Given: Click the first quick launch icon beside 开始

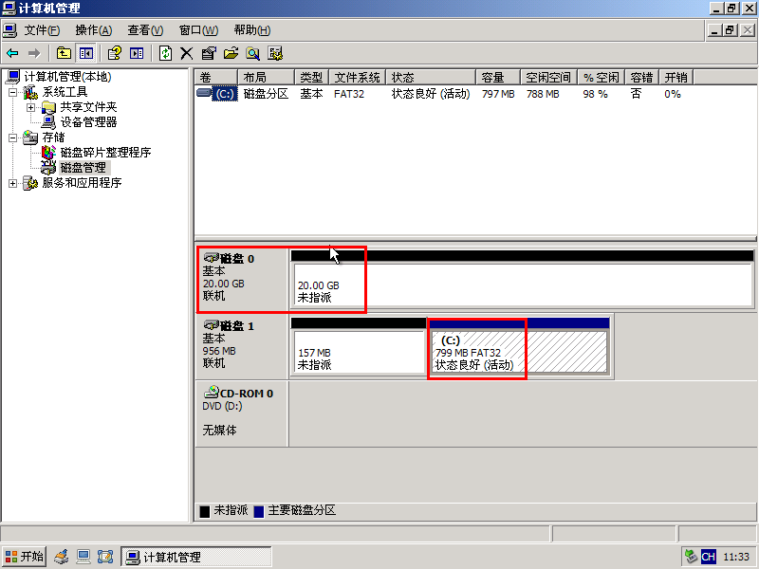Looking at the screenshot, I should [x=62, y=557].
